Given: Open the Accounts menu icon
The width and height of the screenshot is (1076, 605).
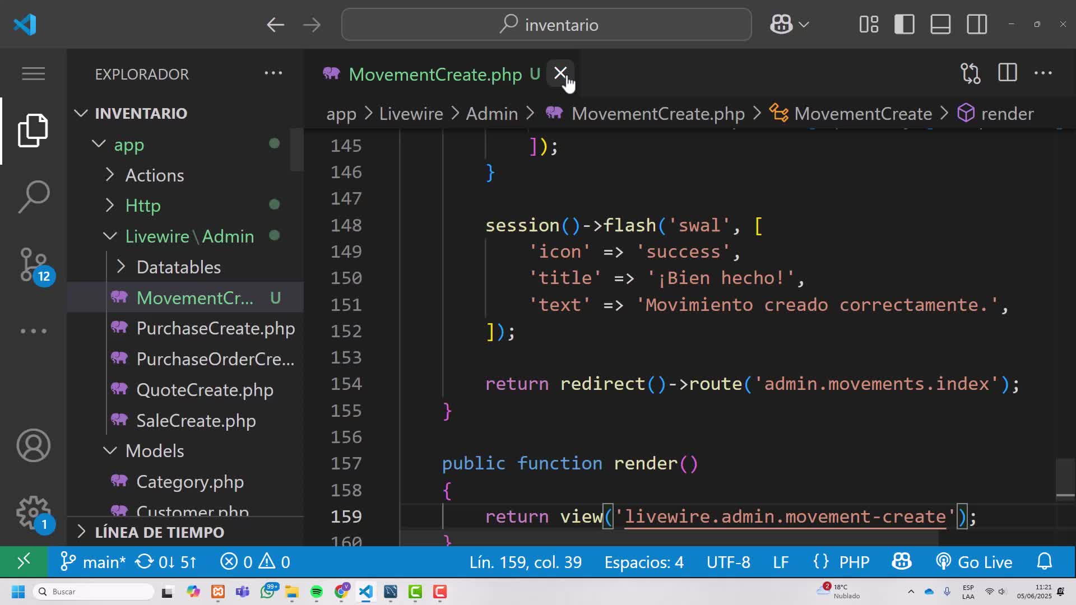Looking at the screenshot, I should click(33, 445).
